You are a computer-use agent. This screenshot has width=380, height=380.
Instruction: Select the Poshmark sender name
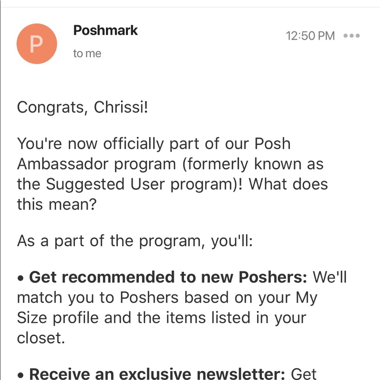[x=105, y=30]
